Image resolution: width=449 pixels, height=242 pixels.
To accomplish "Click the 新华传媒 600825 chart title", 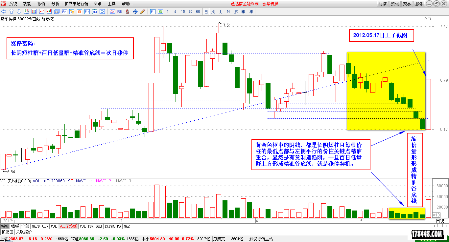I will [x=28, y=19].
